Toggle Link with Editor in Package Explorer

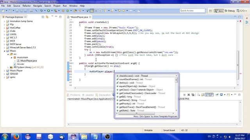pos(47,17)
